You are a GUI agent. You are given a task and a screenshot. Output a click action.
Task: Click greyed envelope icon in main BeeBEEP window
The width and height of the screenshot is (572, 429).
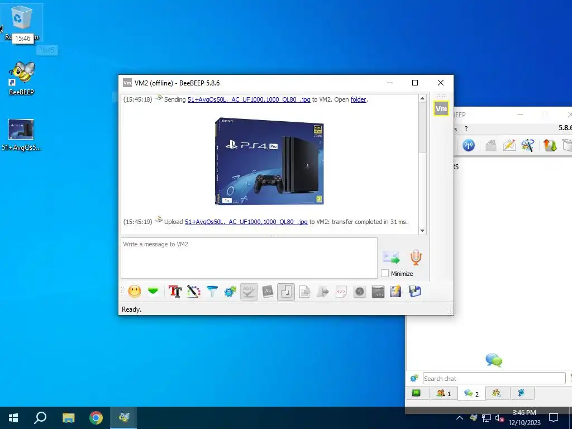point(490,145)
